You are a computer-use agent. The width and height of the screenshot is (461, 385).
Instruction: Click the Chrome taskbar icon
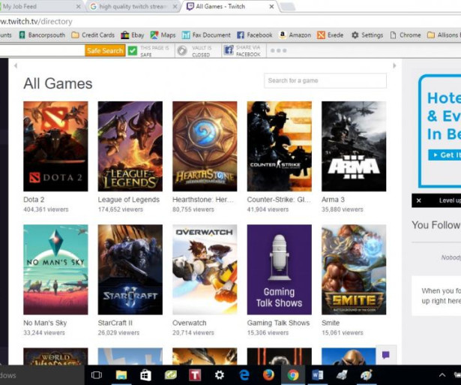(x=293, y=375)
